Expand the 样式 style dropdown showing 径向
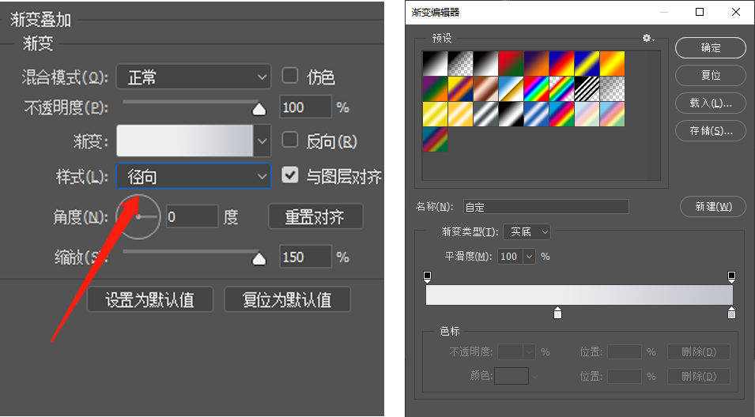 tap(194, 177)
